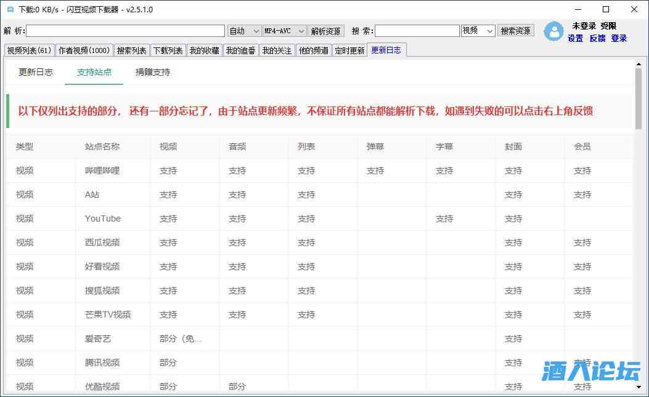Viewport: 649px width, 397px height.
Task: Click 支持 in 哔哩哔哩 弹幕 column
Action: [x=375, y=170]
